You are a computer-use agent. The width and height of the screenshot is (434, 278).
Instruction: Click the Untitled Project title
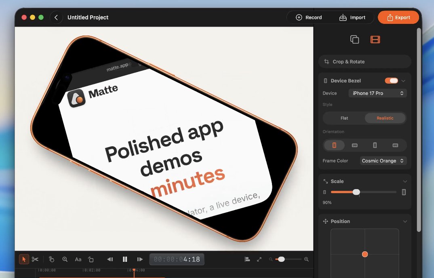tap(88, 17)
